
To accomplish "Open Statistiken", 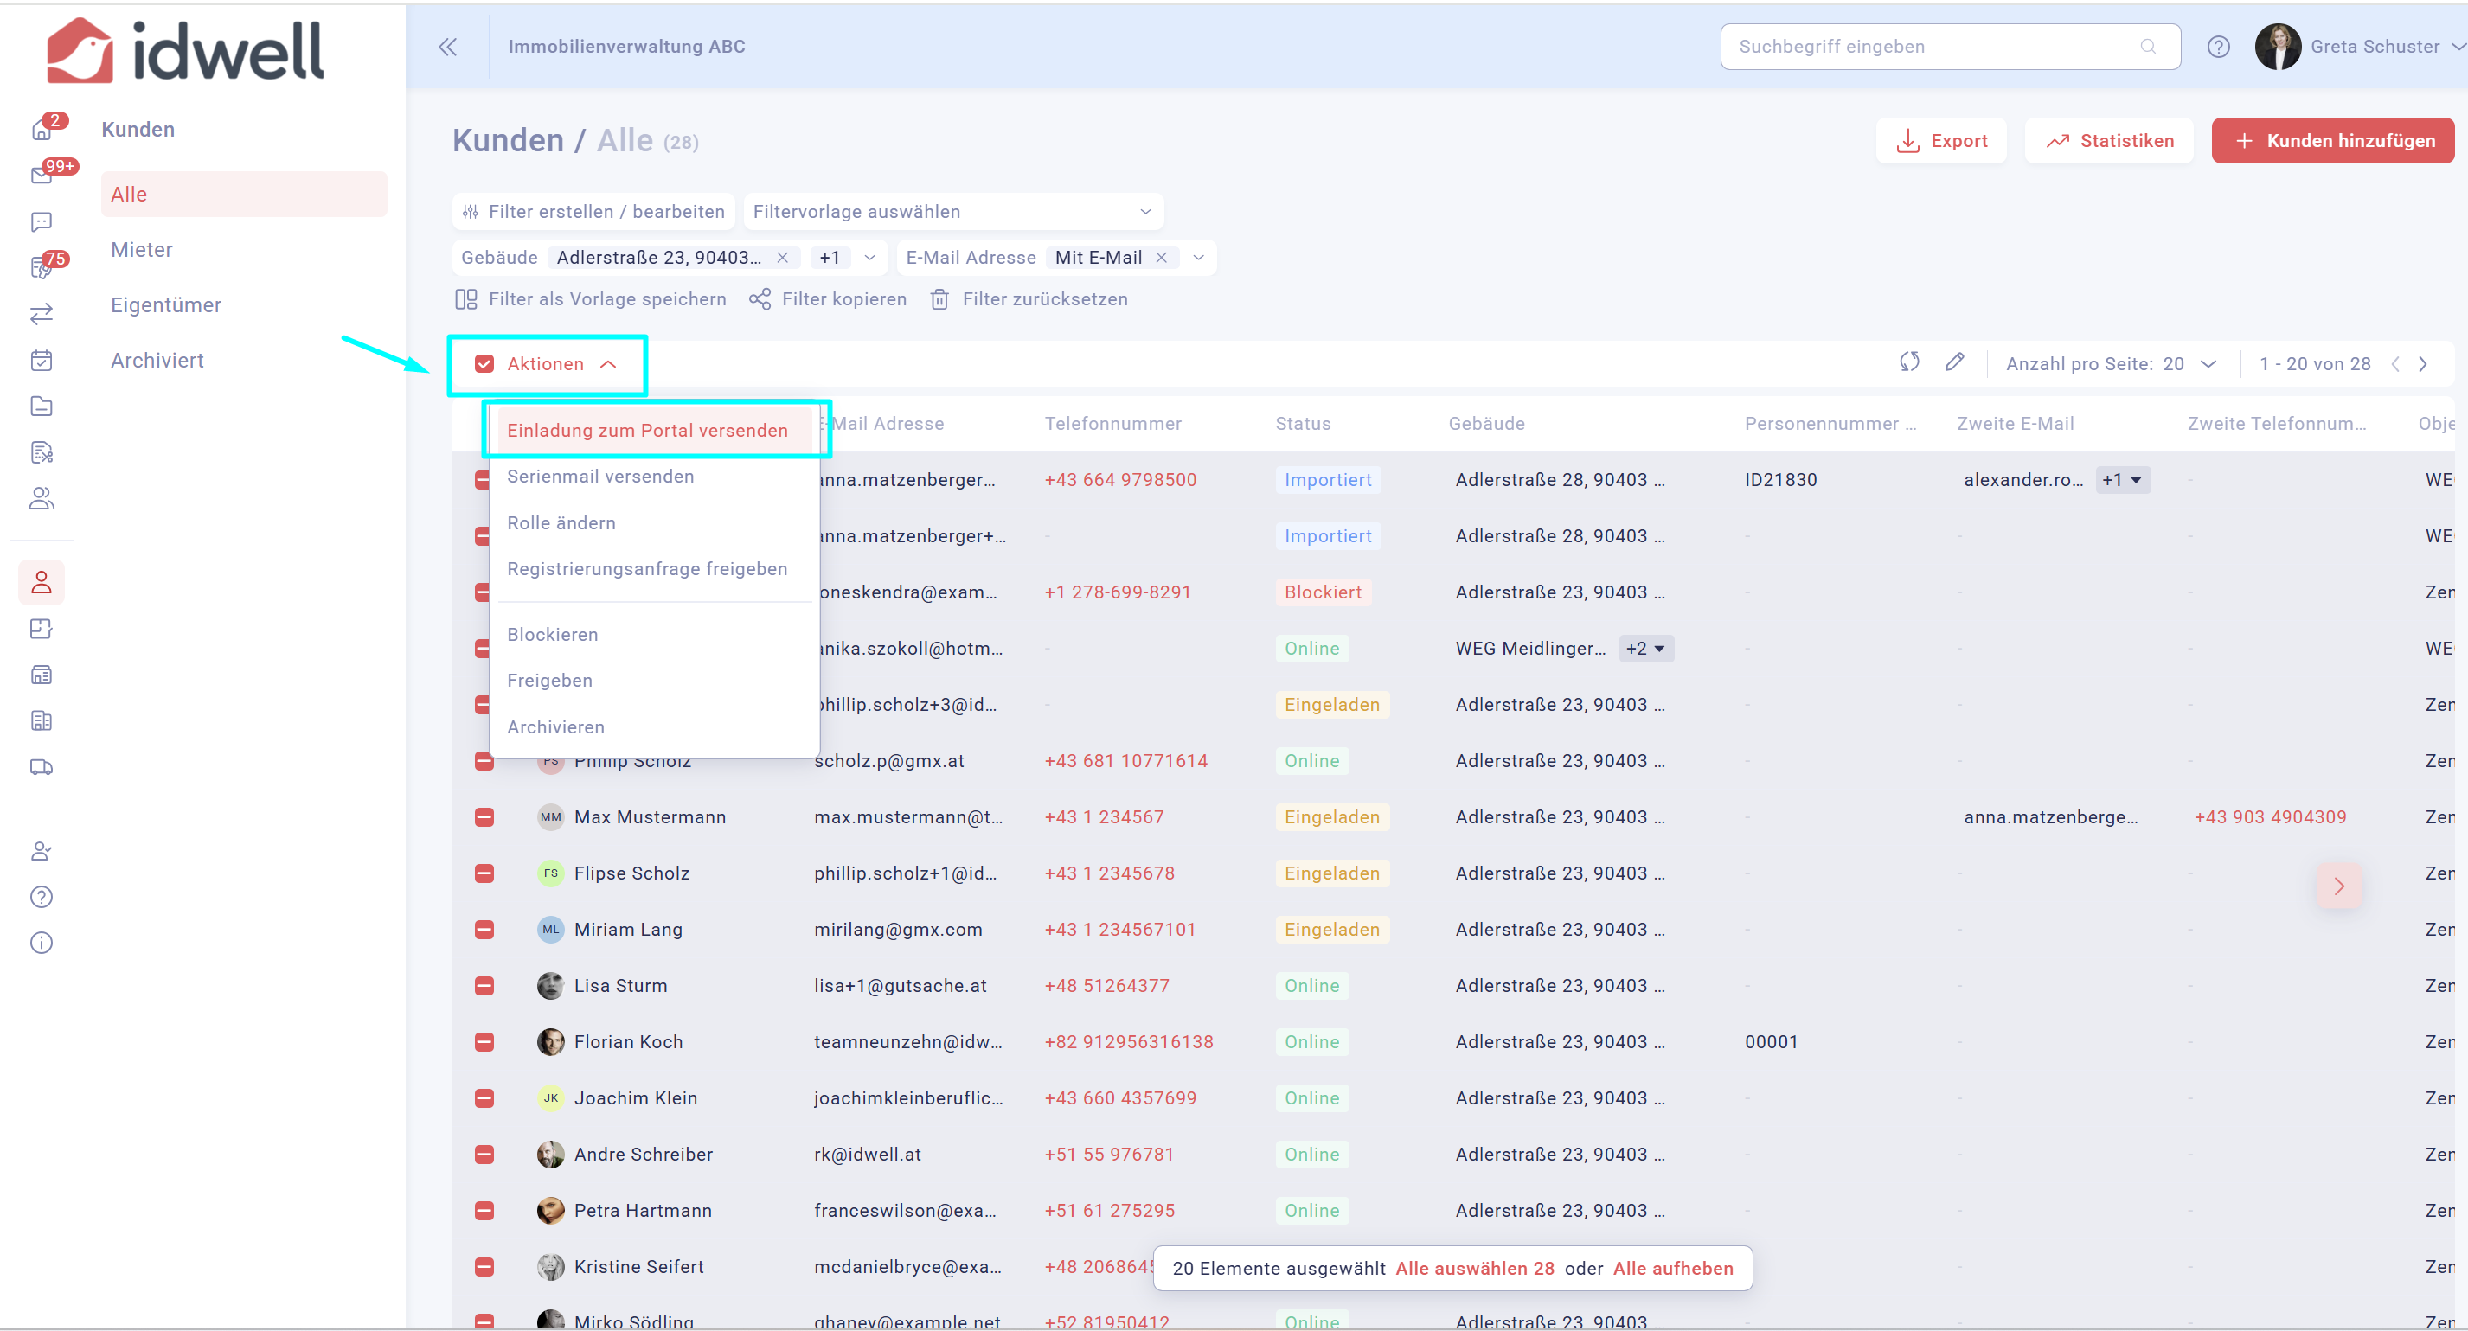I will (x=2109, y=141).
